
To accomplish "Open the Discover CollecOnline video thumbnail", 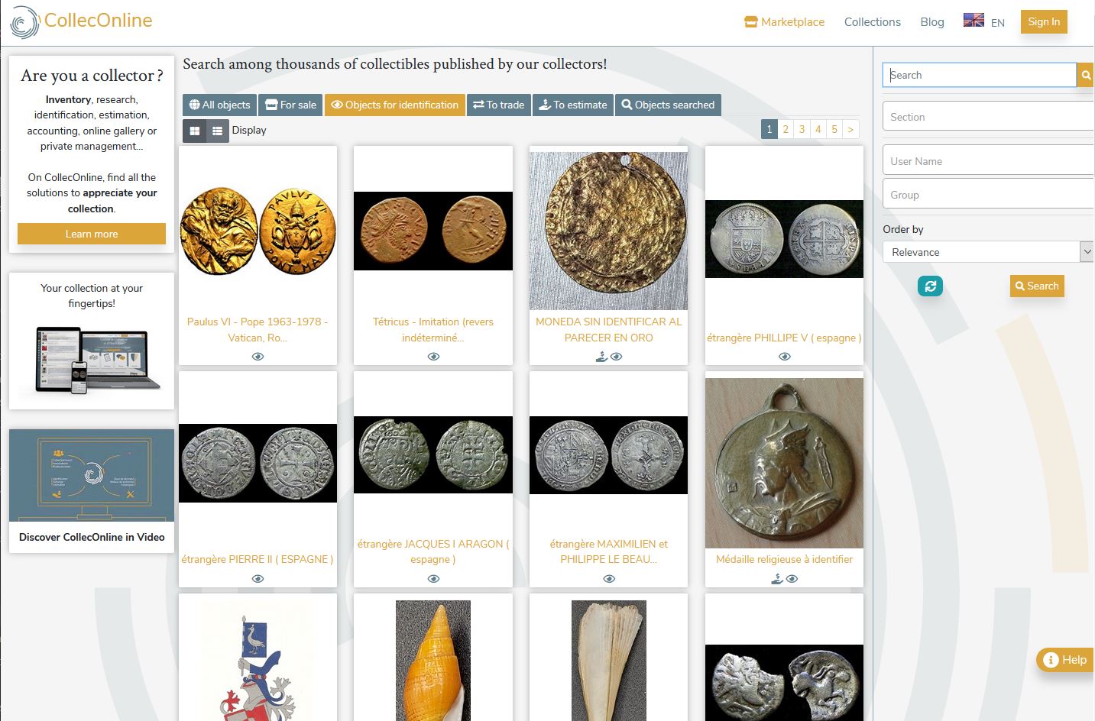I will [x=92, y=475].
